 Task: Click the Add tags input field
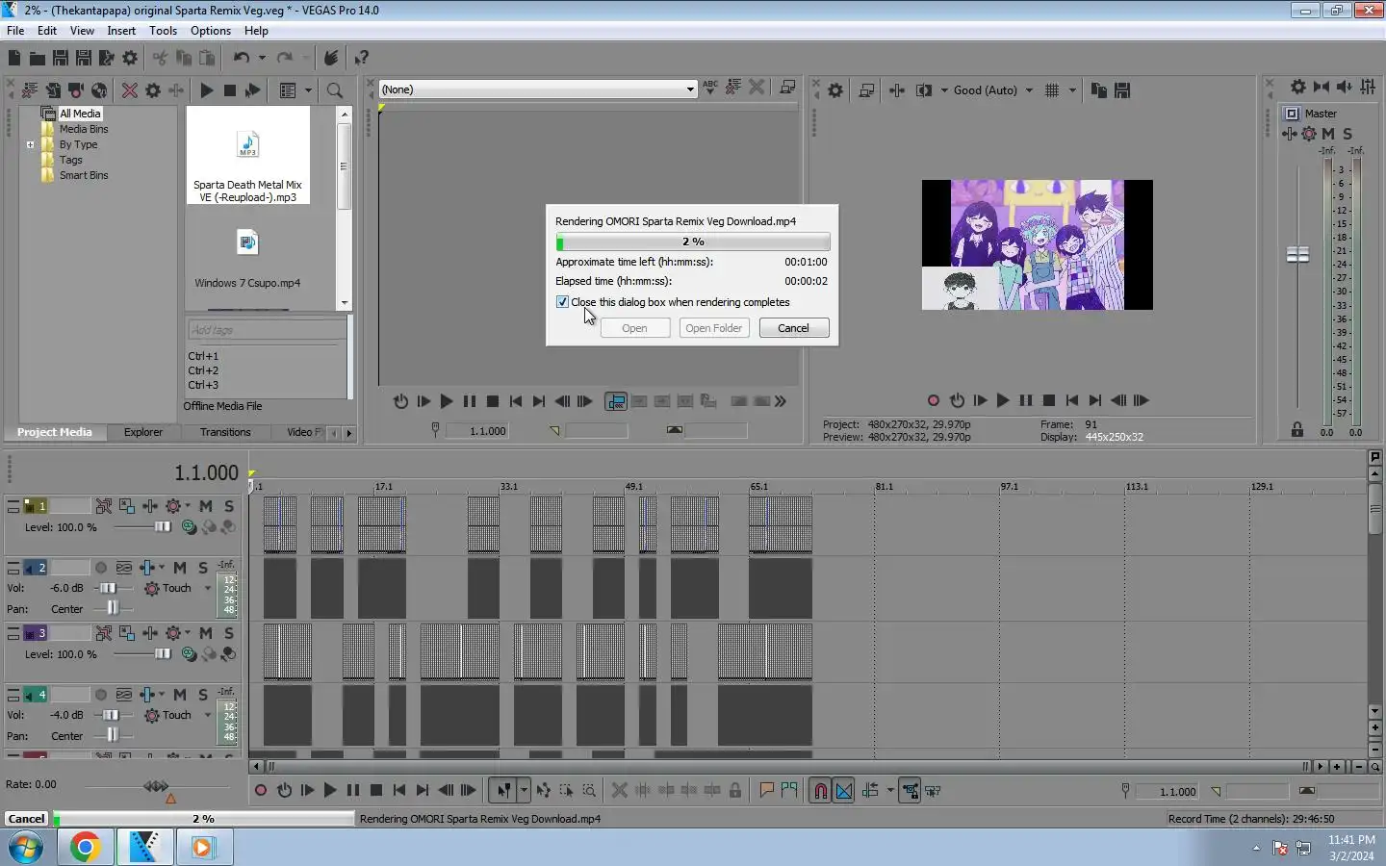267,330
